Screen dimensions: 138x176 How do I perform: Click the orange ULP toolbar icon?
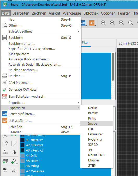point(92,23)
